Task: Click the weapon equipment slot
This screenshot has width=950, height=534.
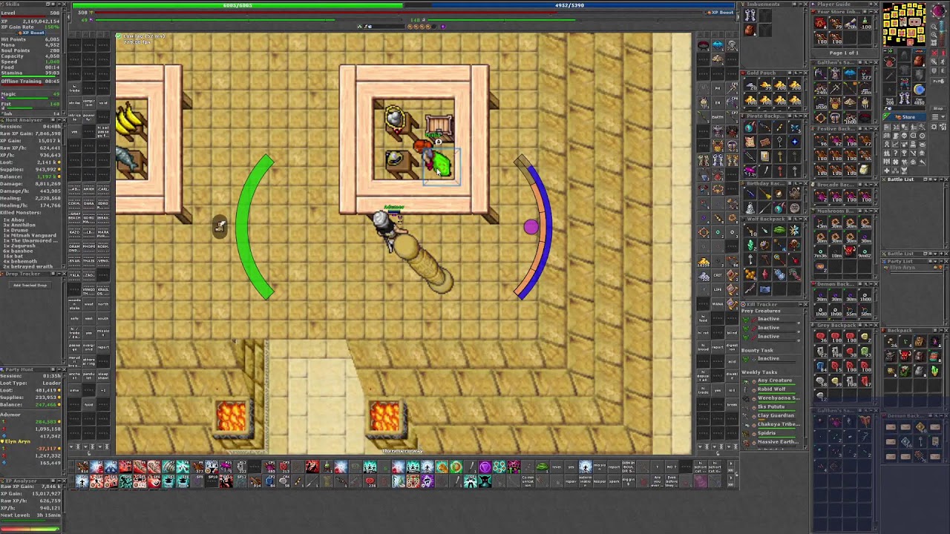Action: point(890,75)
